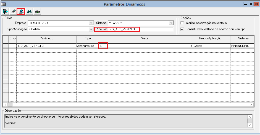Click the Parâmetro column header
The image size is (260, 135).
coord(46,38)
